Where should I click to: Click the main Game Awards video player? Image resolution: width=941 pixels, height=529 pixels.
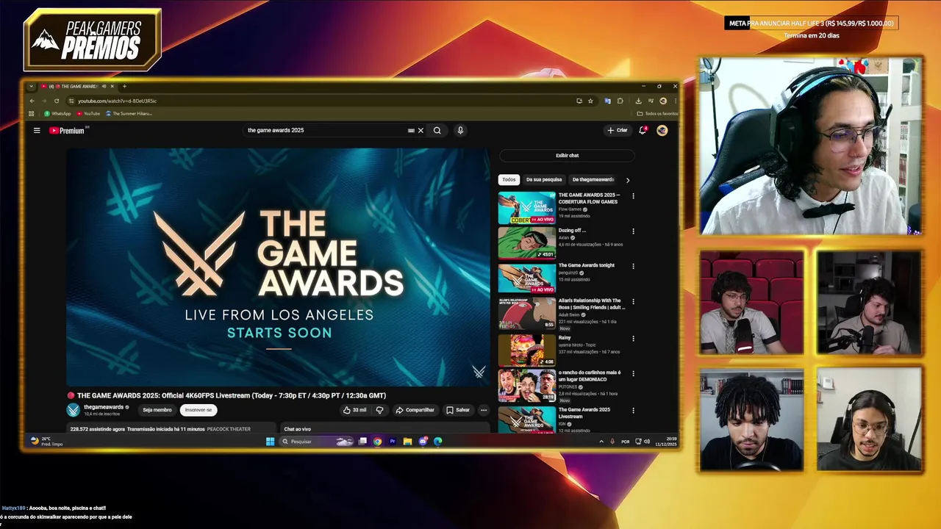(x=278, y=267)
